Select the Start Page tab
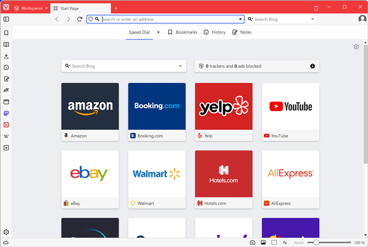The width and height of the screenshot is (368, 247). tap(81, 9)
